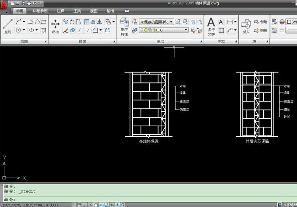Expand the Fillet tool dropdown arrow
The image size is (297, 207).
point(100,30)
